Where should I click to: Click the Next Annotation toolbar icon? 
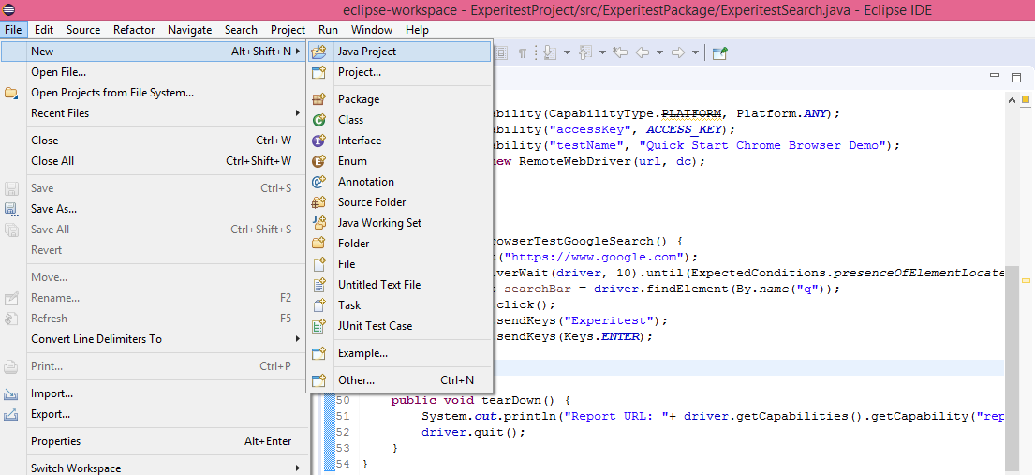pyautogui.click(x=550, y=52)
